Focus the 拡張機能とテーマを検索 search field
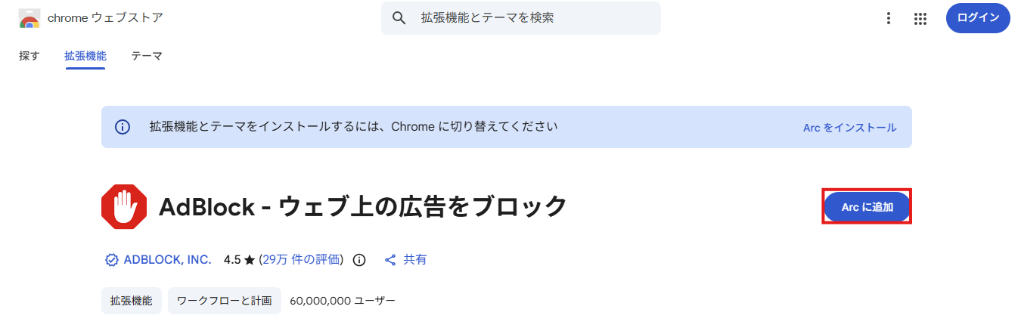The width and height of the screenshot is (1018, 334). click(x=521, y=18)
